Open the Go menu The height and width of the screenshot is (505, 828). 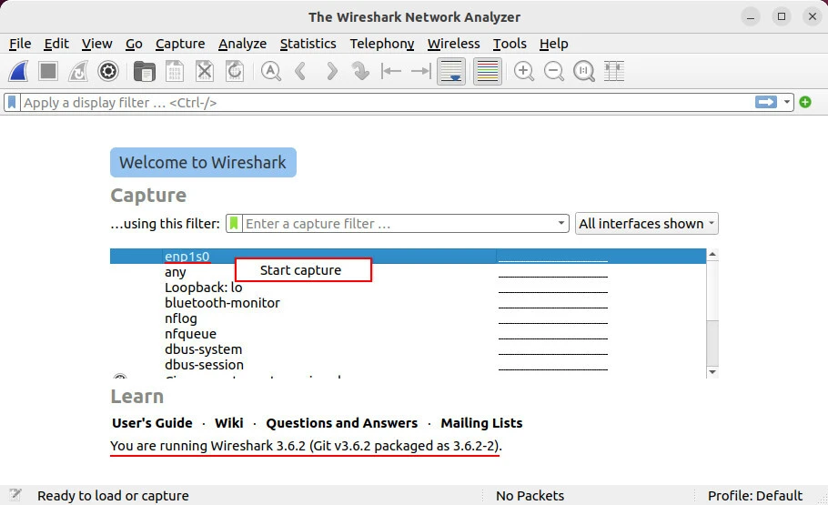[x=134, y=44]
